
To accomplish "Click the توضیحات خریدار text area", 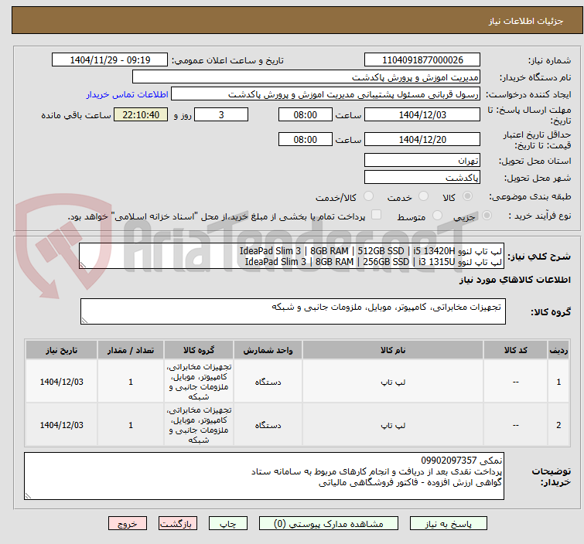I will tap(264, 476).
